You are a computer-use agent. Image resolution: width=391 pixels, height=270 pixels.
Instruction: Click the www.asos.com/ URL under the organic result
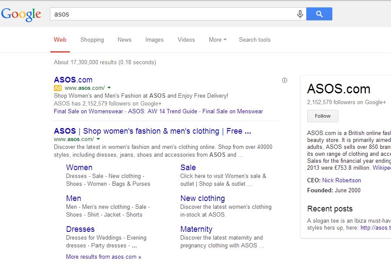coord(74,139)
